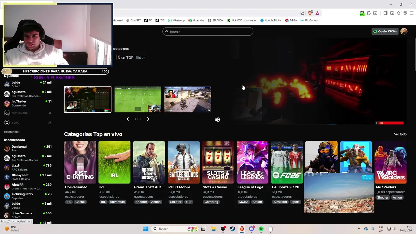
Task: Click the Obtén KICKs button
Action: (385, 32)
